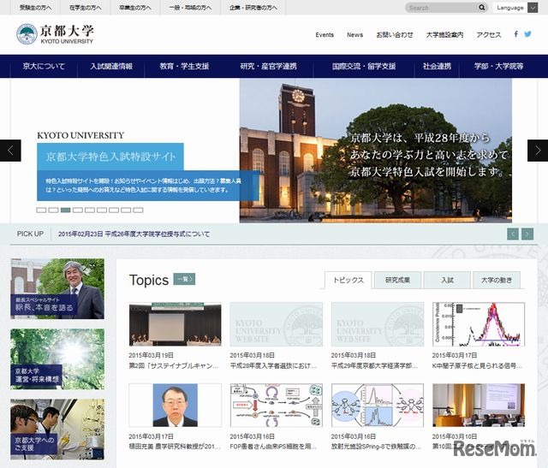Open the News link

coord(354,35)
